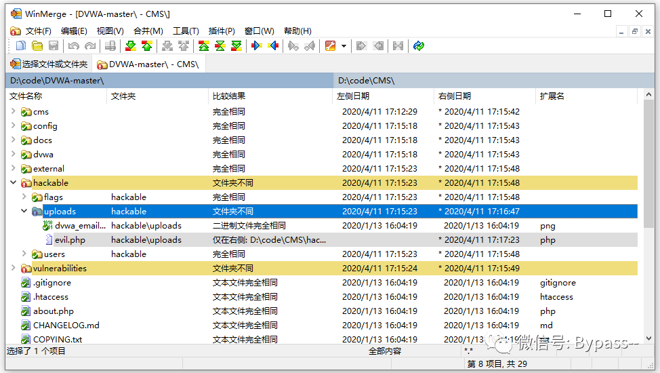The image size is (660, 373).
Task: Select the about.php file
Action: (54, 311)
